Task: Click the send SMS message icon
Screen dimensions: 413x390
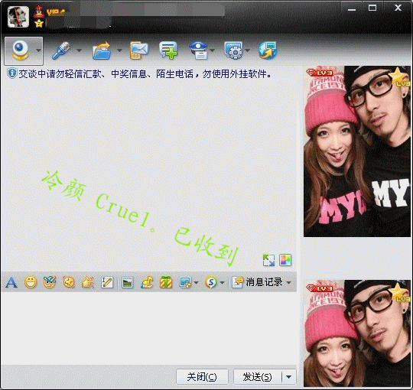Action: point(138,50)
